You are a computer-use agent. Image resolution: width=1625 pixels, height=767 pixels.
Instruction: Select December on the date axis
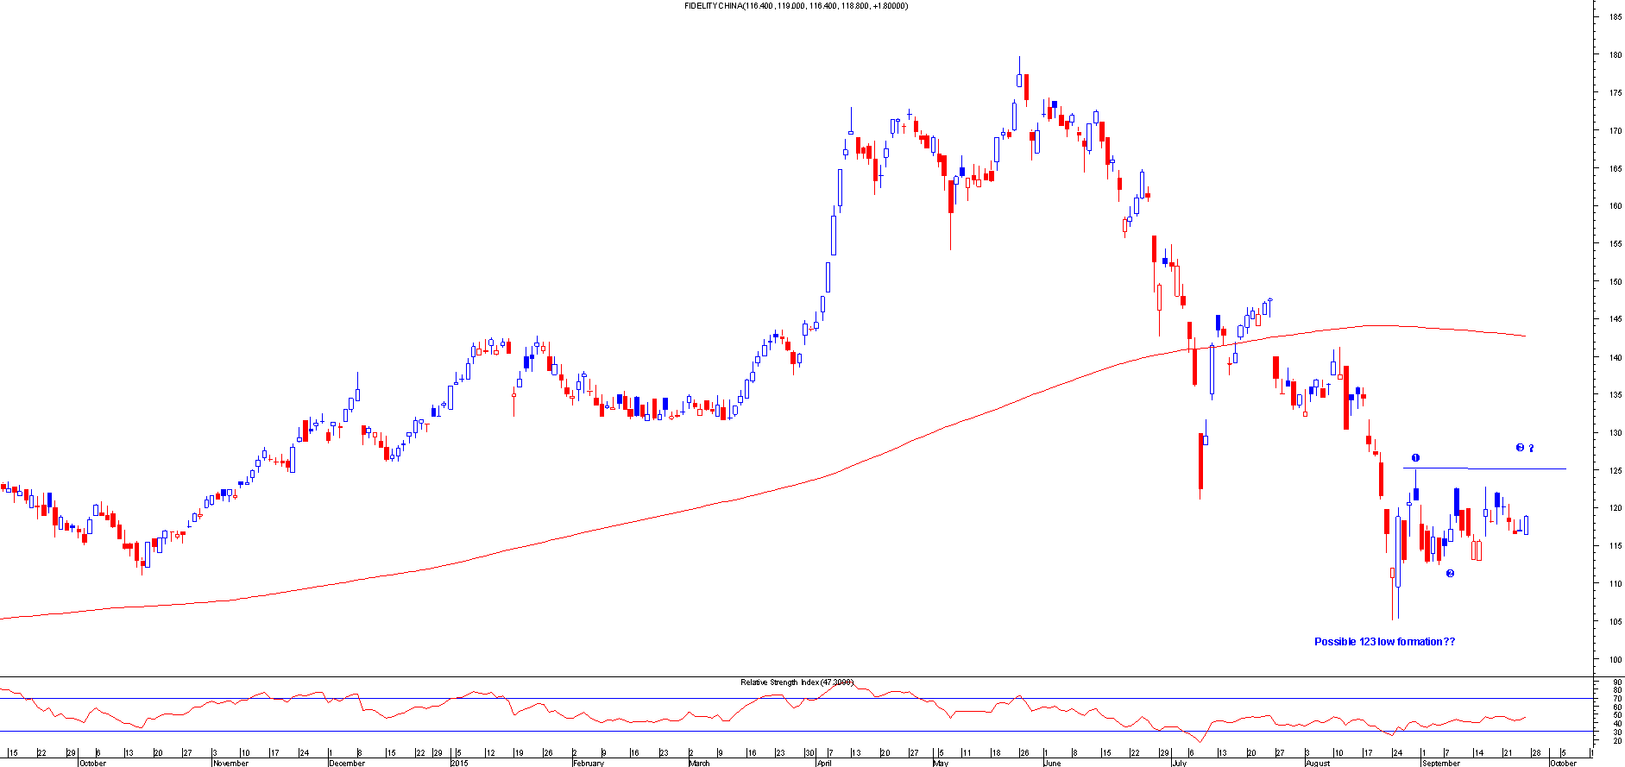pyautogui.click(x=347, y=763)
